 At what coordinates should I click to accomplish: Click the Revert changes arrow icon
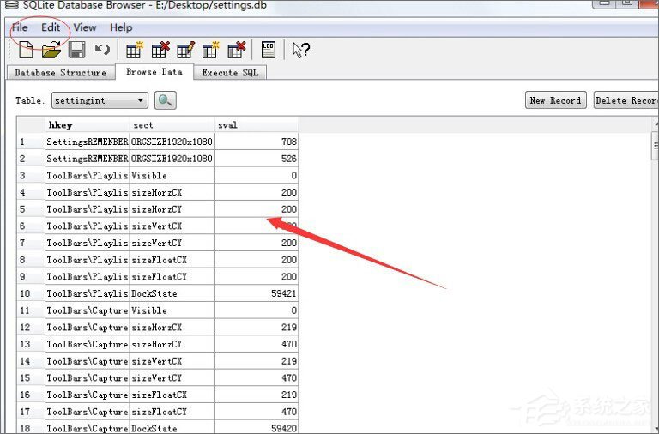[x=102, y=50]
